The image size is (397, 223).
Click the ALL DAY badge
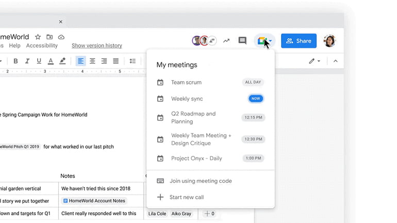(x=253, y=82)
